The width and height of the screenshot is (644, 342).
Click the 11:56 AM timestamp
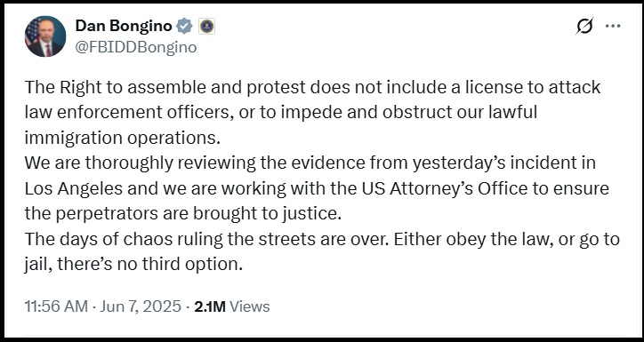[x=56, y=306]
